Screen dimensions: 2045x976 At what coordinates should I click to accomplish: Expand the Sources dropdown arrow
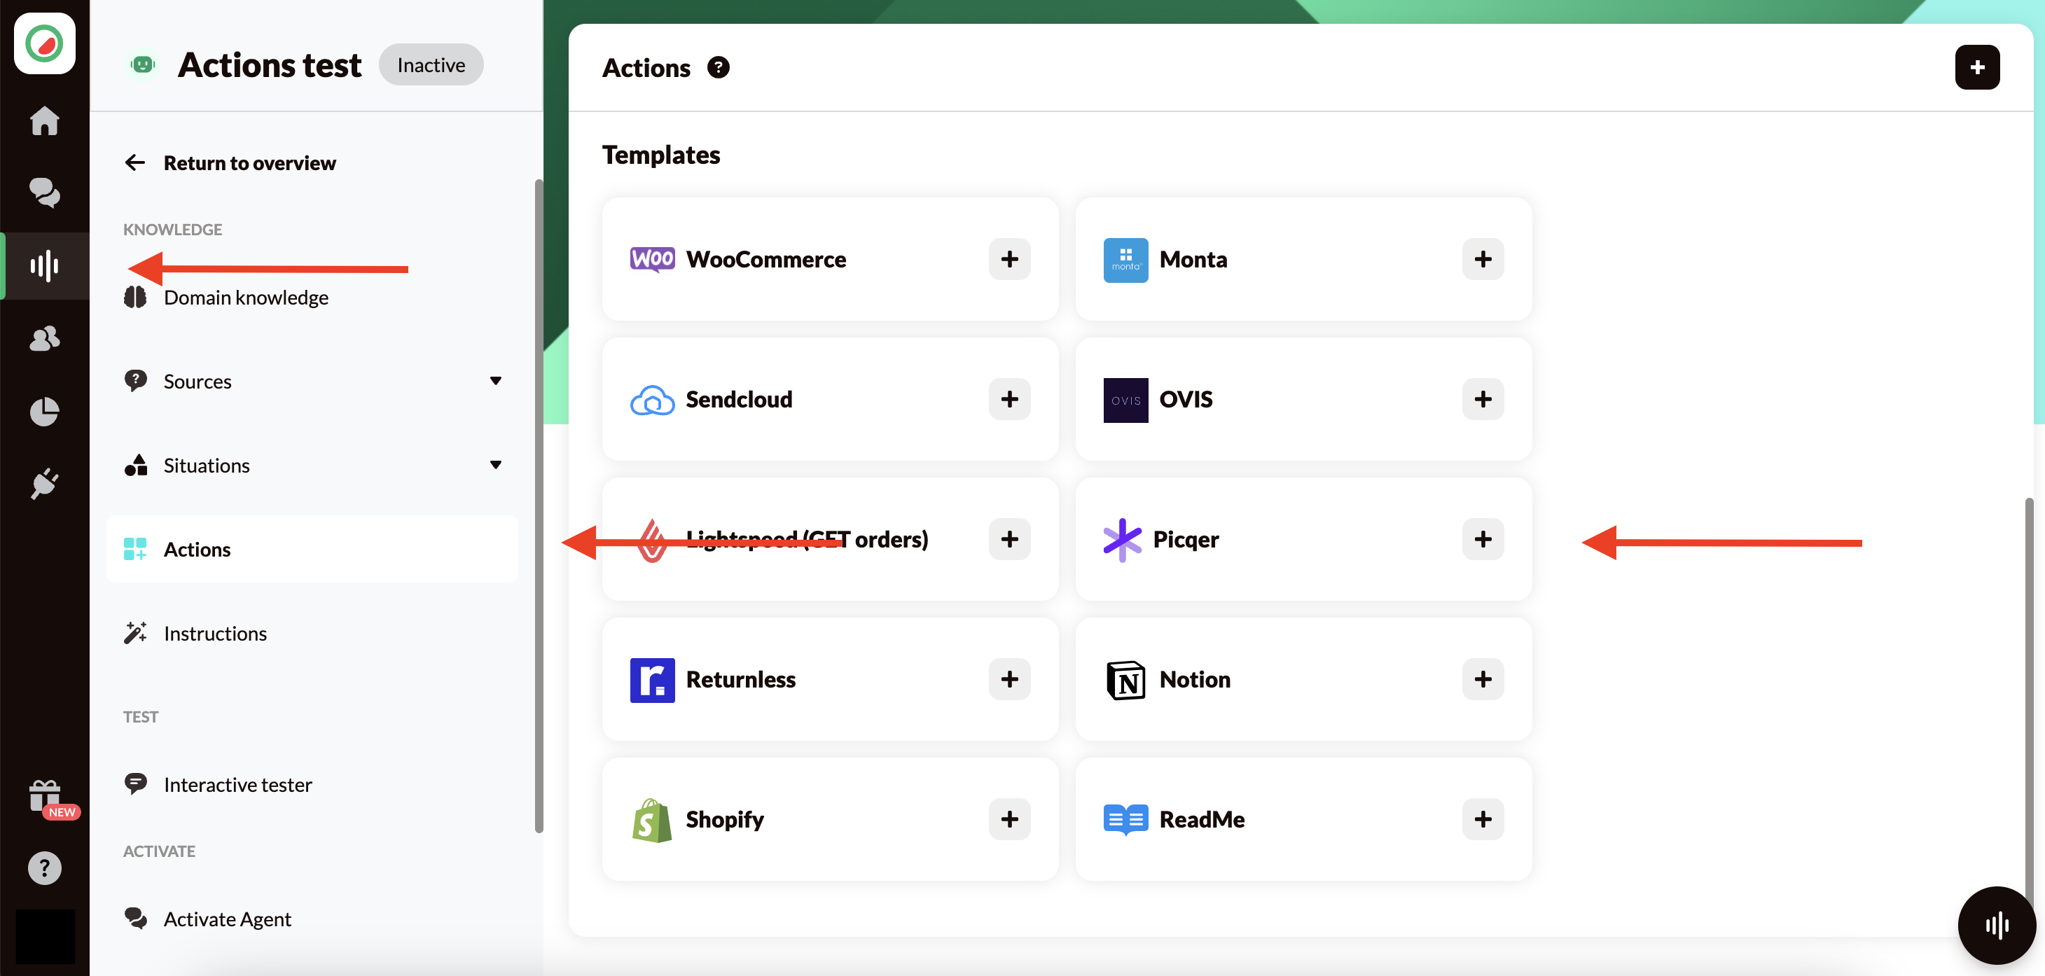coord(495,381)
